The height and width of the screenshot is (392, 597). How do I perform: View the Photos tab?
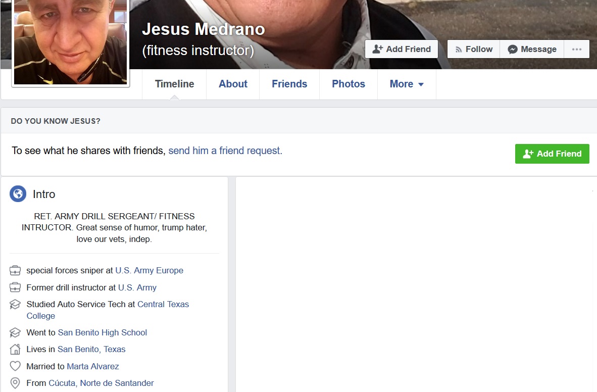pyautogui.click(x=349, y=84)
